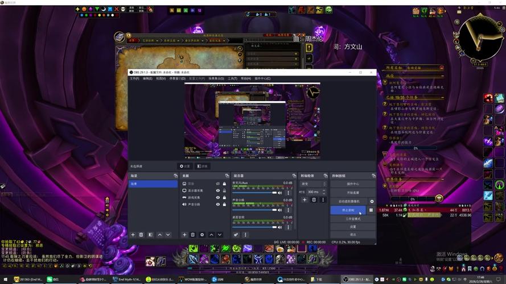Pop out the Controls dock using its float icon
The width and height of the screenshot is (506, 284).
click(x=373, y=176)
